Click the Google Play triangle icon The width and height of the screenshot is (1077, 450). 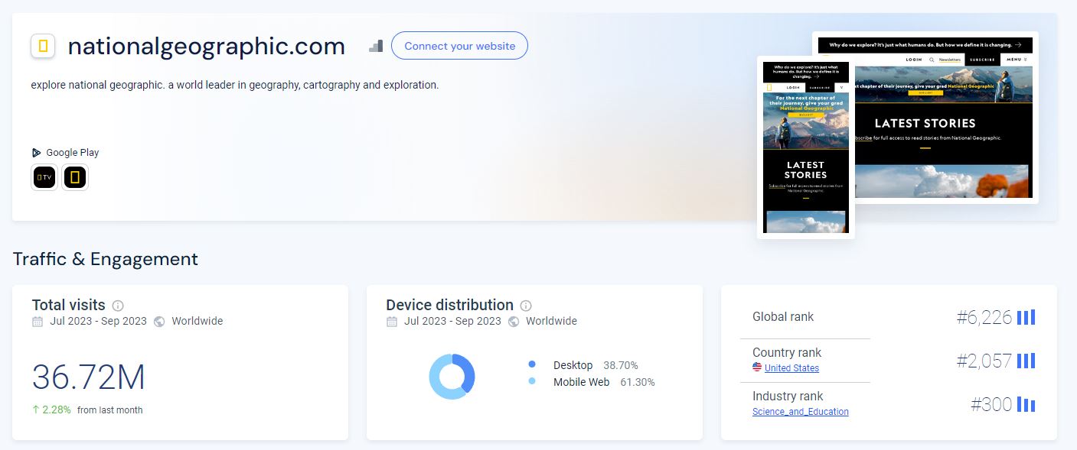pos(36,152)
